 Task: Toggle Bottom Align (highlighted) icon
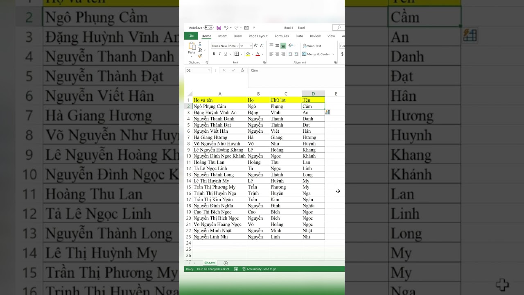[283, 46]
